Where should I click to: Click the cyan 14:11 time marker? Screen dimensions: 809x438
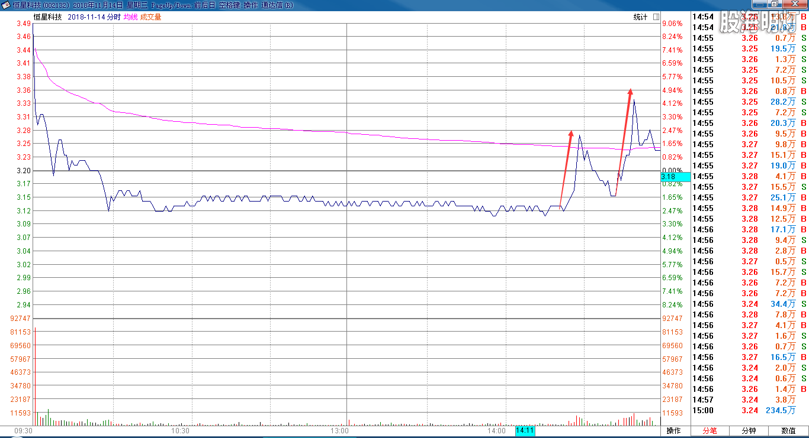tap(525, 431)
